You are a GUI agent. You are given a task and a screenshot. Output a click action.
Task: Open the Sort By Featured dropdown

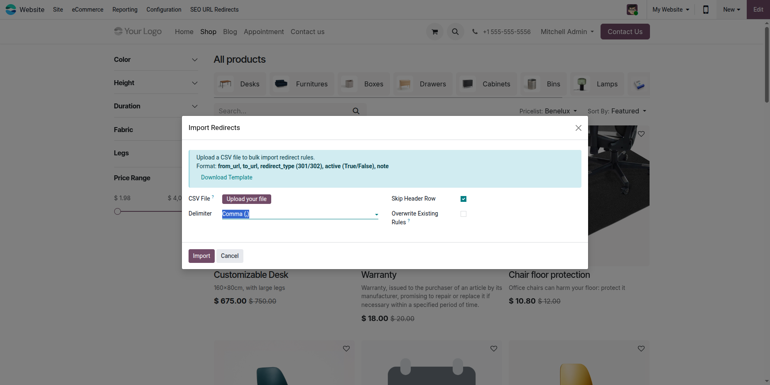click(x=617, y=111)
